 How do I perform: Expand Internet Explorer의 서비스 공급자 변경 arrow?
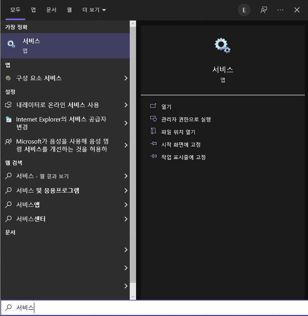pyautogui.click(x=126, y=123)
